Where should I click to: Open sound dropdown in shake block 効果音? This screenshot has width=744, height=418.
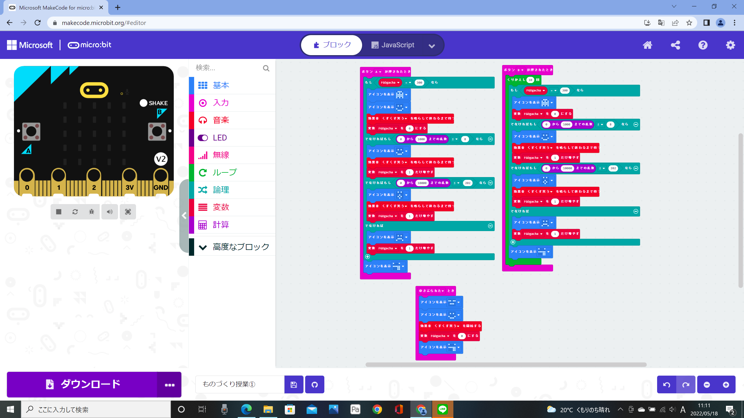point(447,326)
